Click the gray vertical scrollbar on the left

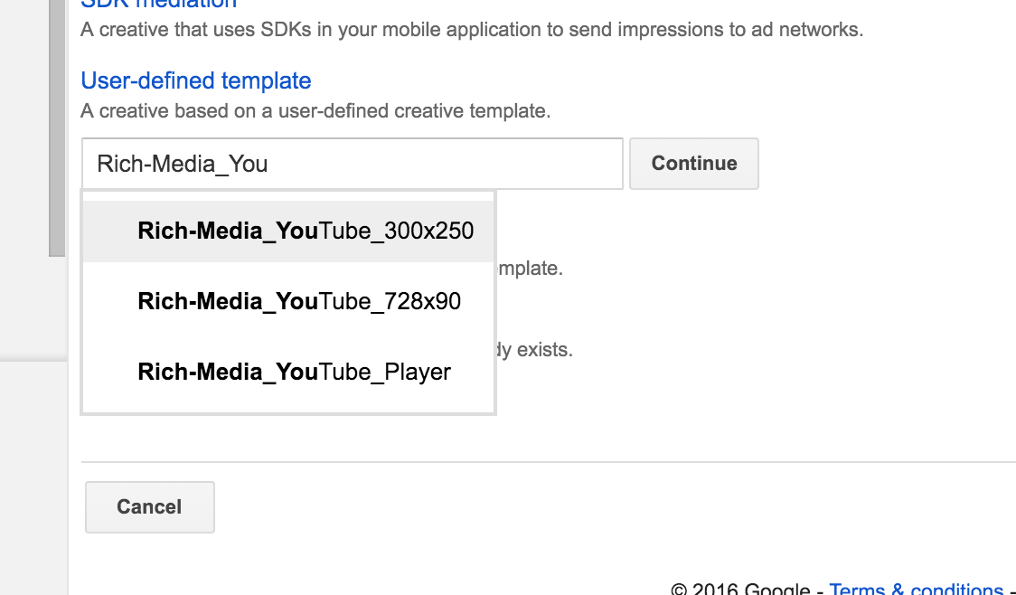click(57, 127)
